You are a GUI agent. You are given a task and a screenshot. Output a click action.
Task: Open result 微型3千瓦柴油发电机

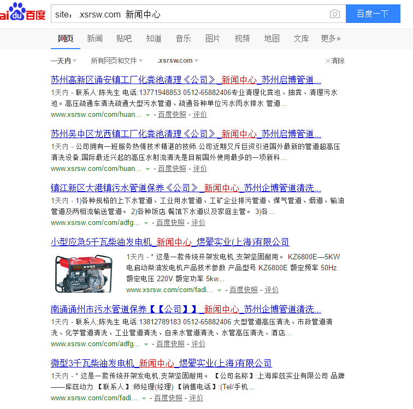161,364
